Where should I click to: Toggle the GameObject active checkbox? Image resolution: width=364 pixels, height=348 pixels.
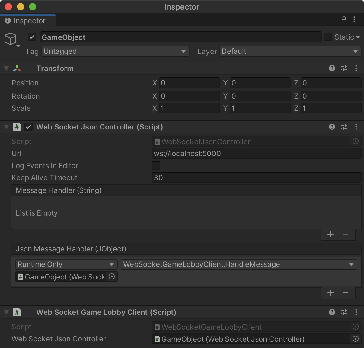tap(32, 37)
